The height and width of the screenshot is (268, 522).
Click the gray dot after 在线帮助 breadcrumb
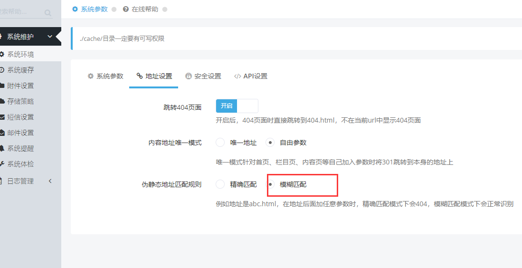point(164,10)
